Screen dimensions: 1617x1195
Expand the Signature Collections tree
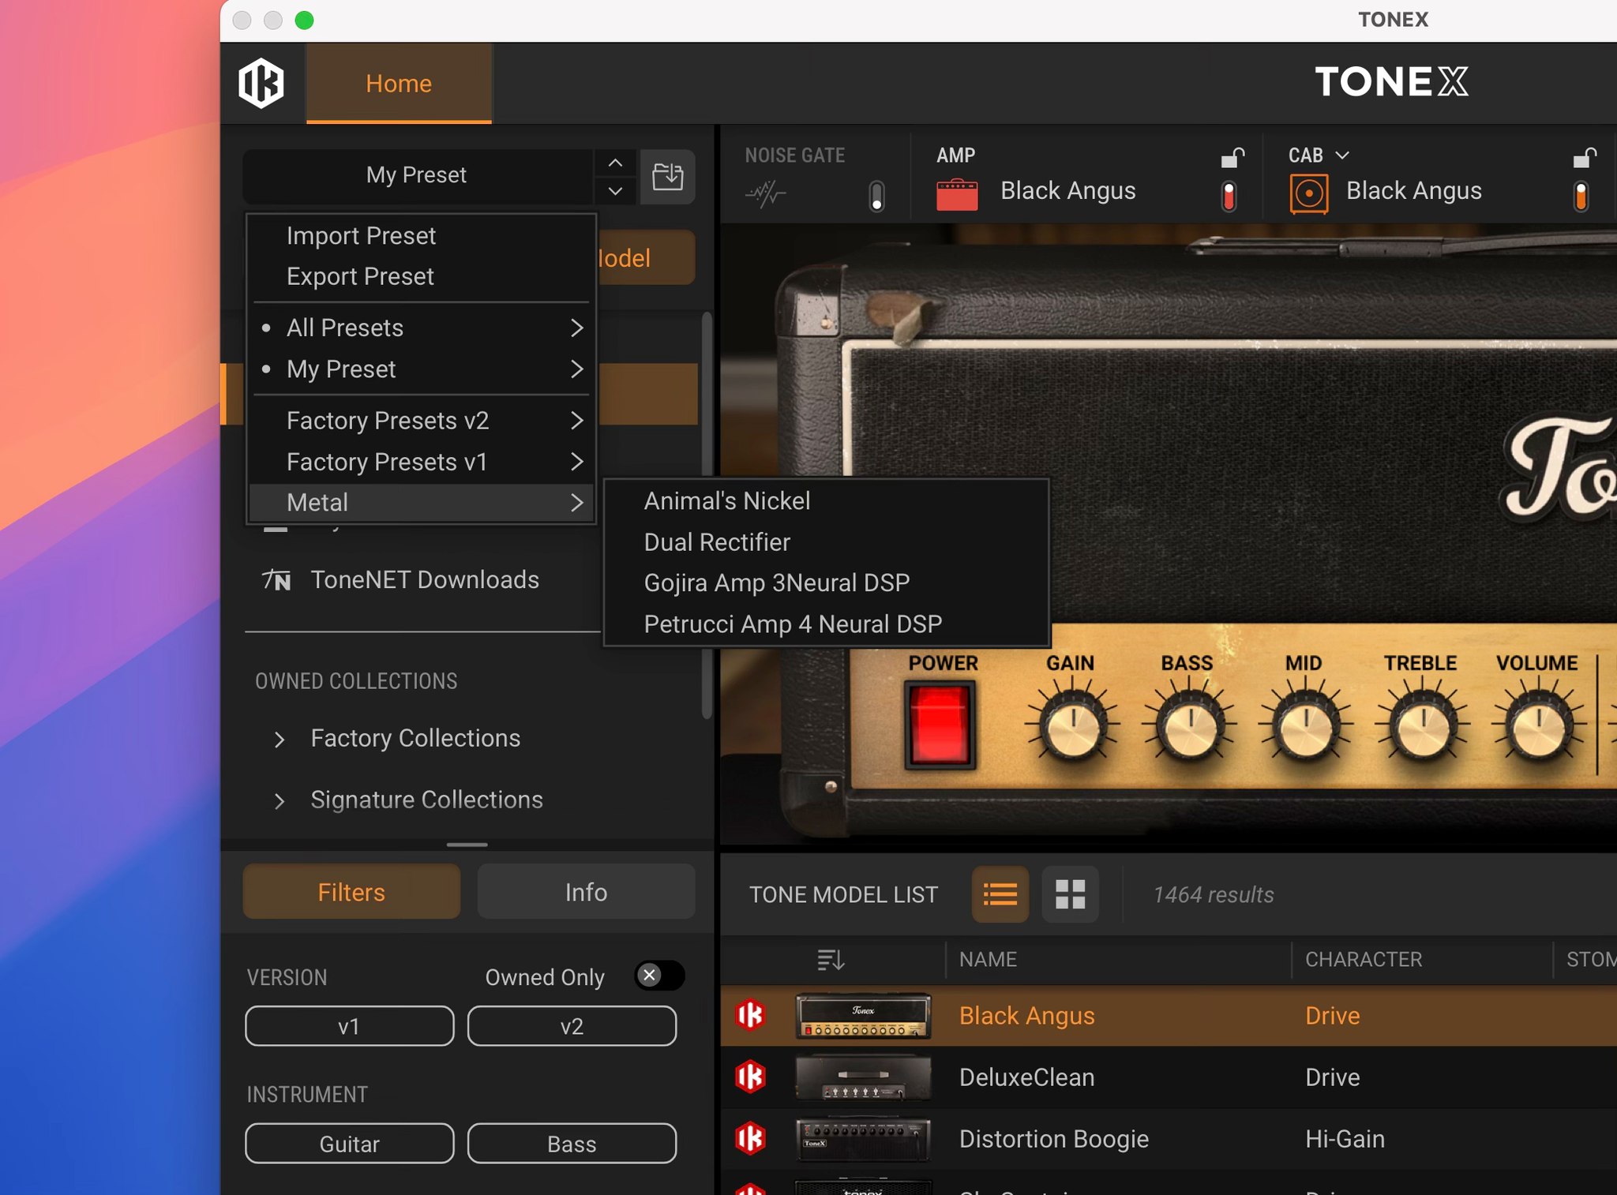[279, 801]
